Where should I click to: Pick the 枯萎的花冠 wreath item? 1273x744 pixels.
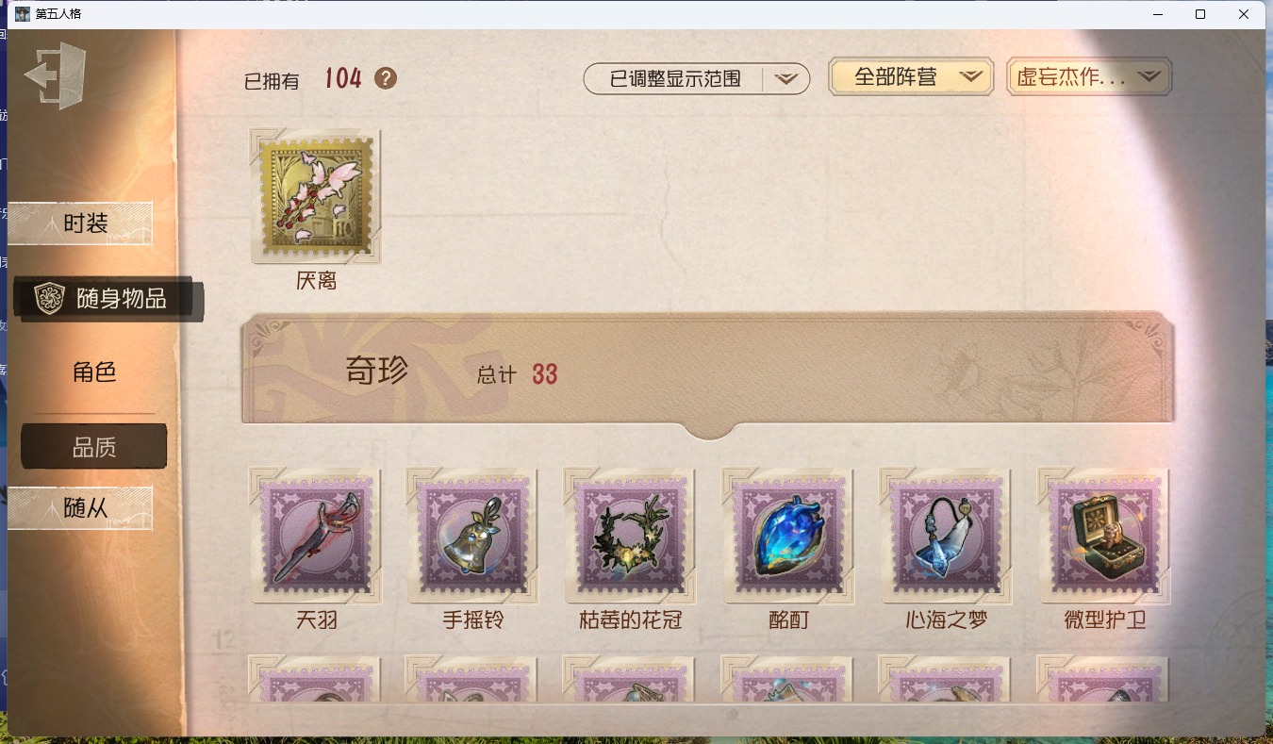[x=631, y=535]
